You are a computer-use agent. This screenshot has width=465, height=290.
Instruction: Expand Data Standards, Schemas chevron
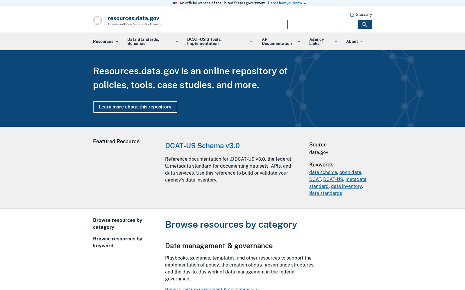(177, 41)
